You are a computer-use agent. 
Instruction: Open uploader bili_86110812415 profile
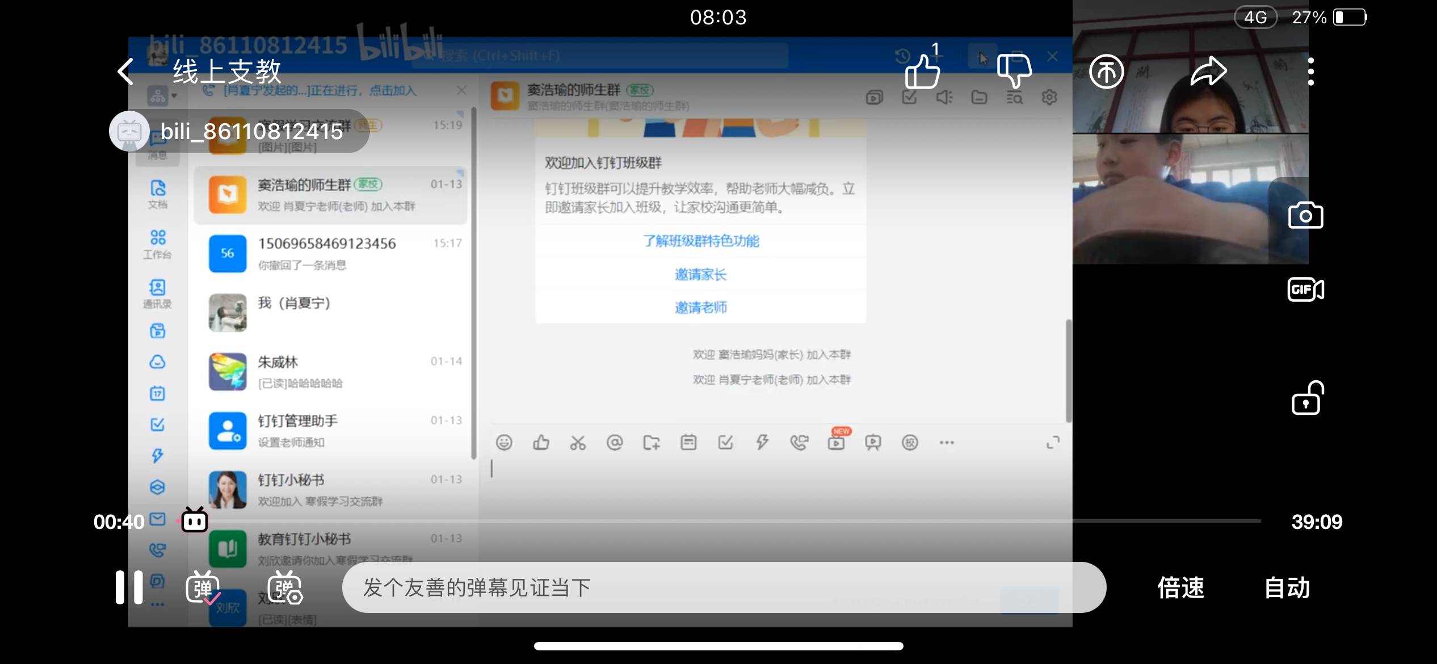(238, 131)
